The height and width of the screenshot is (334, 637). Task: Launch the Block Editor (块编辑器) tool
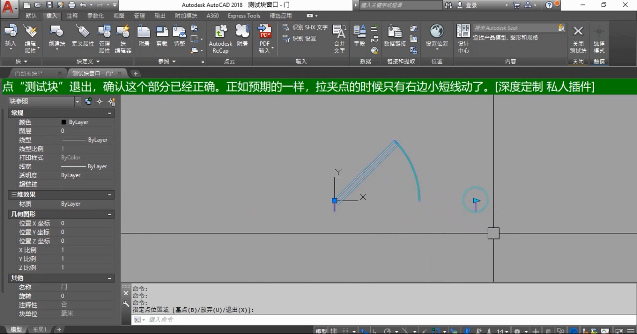pyautogui.click(x=123, y=39)
